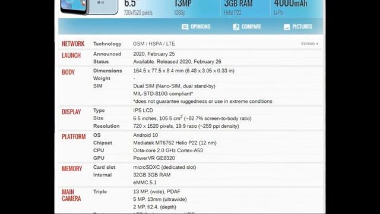Click 'Octa-core 2.0 GHz Cortex-A53' value
The image size is (380, 214).
(168, 150)
